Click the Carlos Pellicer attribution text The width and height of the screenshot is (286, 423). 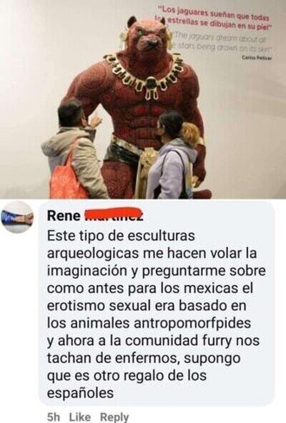[257, 57]
